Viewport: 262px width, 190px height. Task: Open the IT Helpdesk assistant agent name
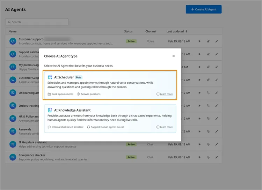pos(32,142)
